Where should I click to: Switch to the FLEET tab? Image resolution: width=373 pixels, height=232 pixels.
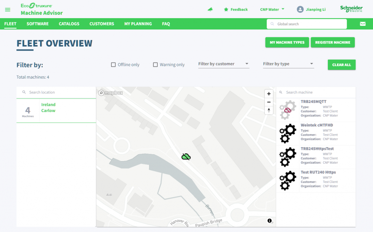pos(10,24)
